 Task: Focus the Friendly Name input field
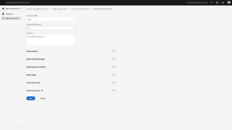(51, 28)
